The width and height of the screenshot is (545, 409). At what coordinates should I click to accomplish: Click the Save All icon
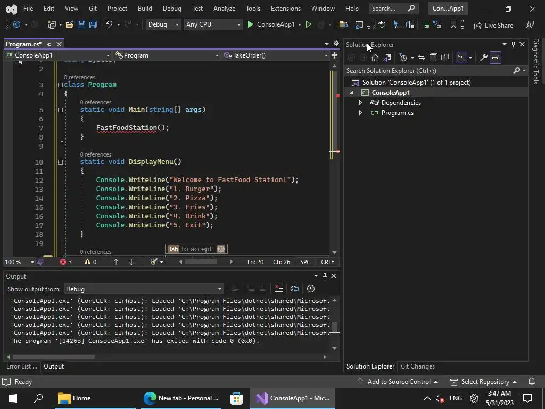pyautogui.click(x=93, y=24)
